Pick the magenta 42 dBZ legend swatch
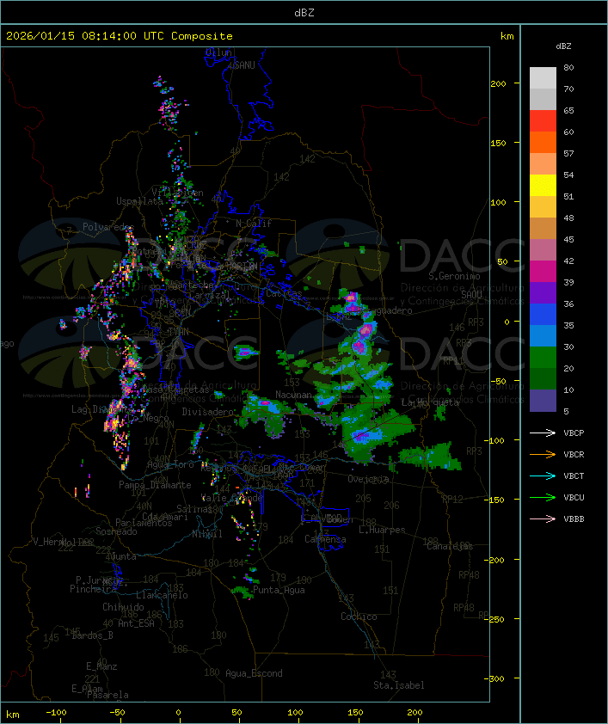The width and height of the screenshot is (608, 724). click(543, 271)
